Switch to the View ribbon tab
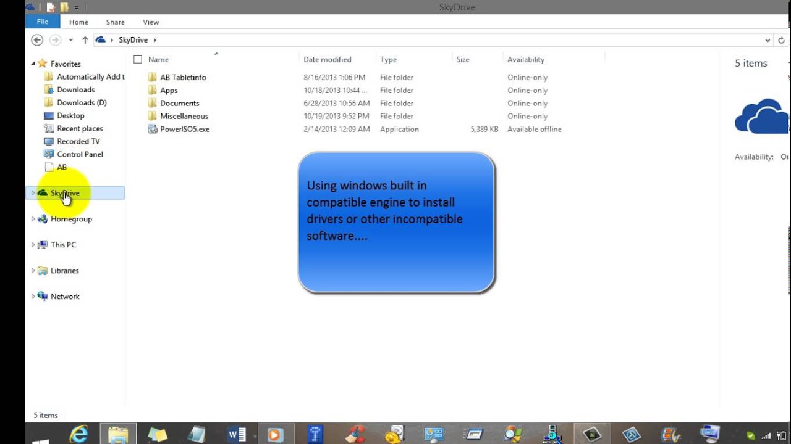 pos(151,22)
